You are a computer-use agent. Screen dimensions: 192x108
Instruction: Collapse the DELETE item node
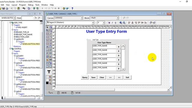[15, 39]
